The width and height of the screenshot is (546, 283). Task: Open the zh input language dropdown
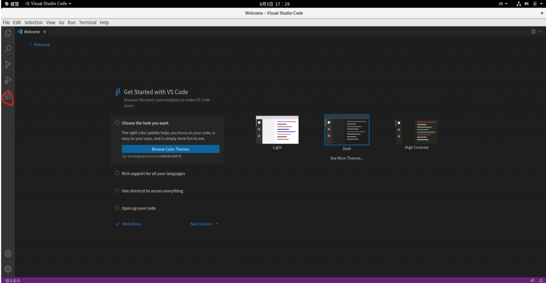tap(503, 4)
